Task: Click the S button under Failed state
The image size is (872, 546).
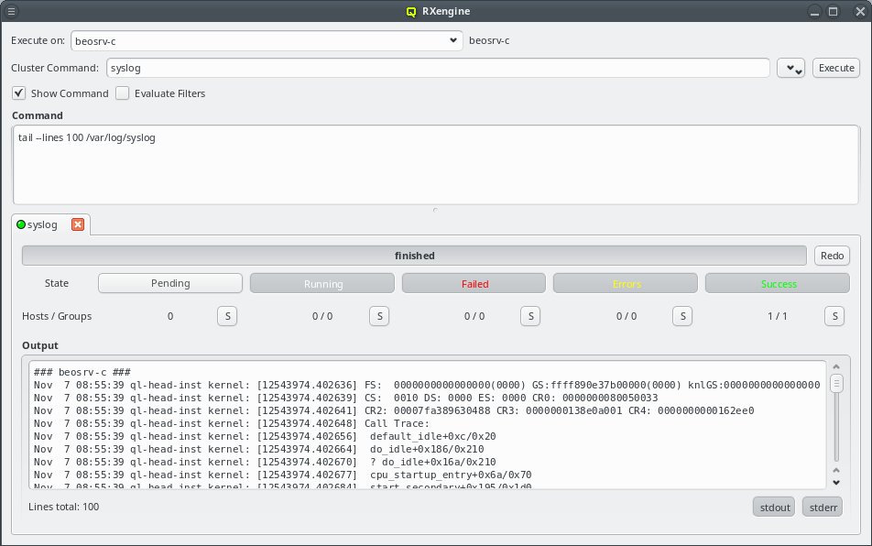Action: 529,316
